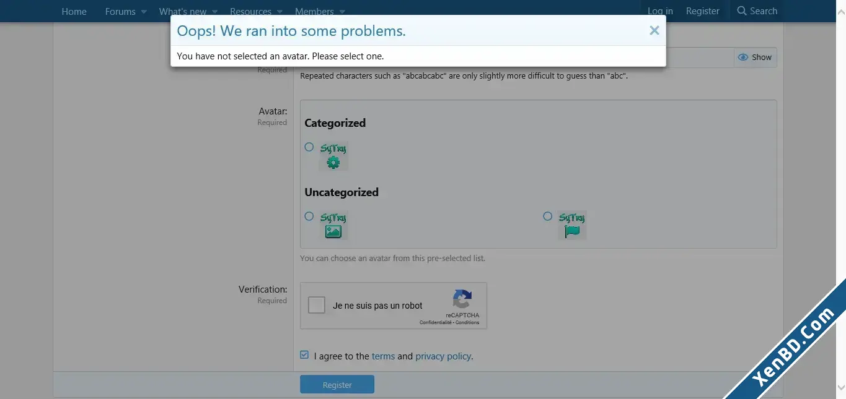Click the Register submit button
The image size is (846, 399).
point(337,385)
